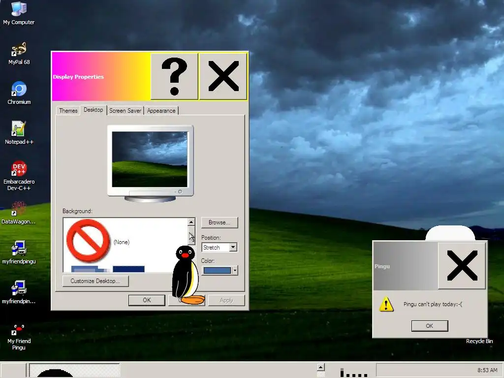Click the taskbar scroll up arrow
The width and height of the screenshot is (504, 378).
coord(321,367)
